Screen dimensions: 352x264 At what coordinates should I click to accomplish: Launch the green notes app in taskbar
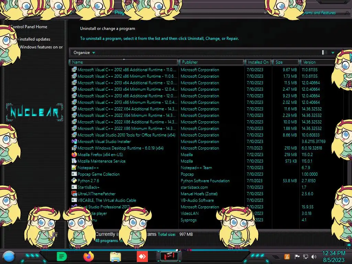(x=62, y=256)
